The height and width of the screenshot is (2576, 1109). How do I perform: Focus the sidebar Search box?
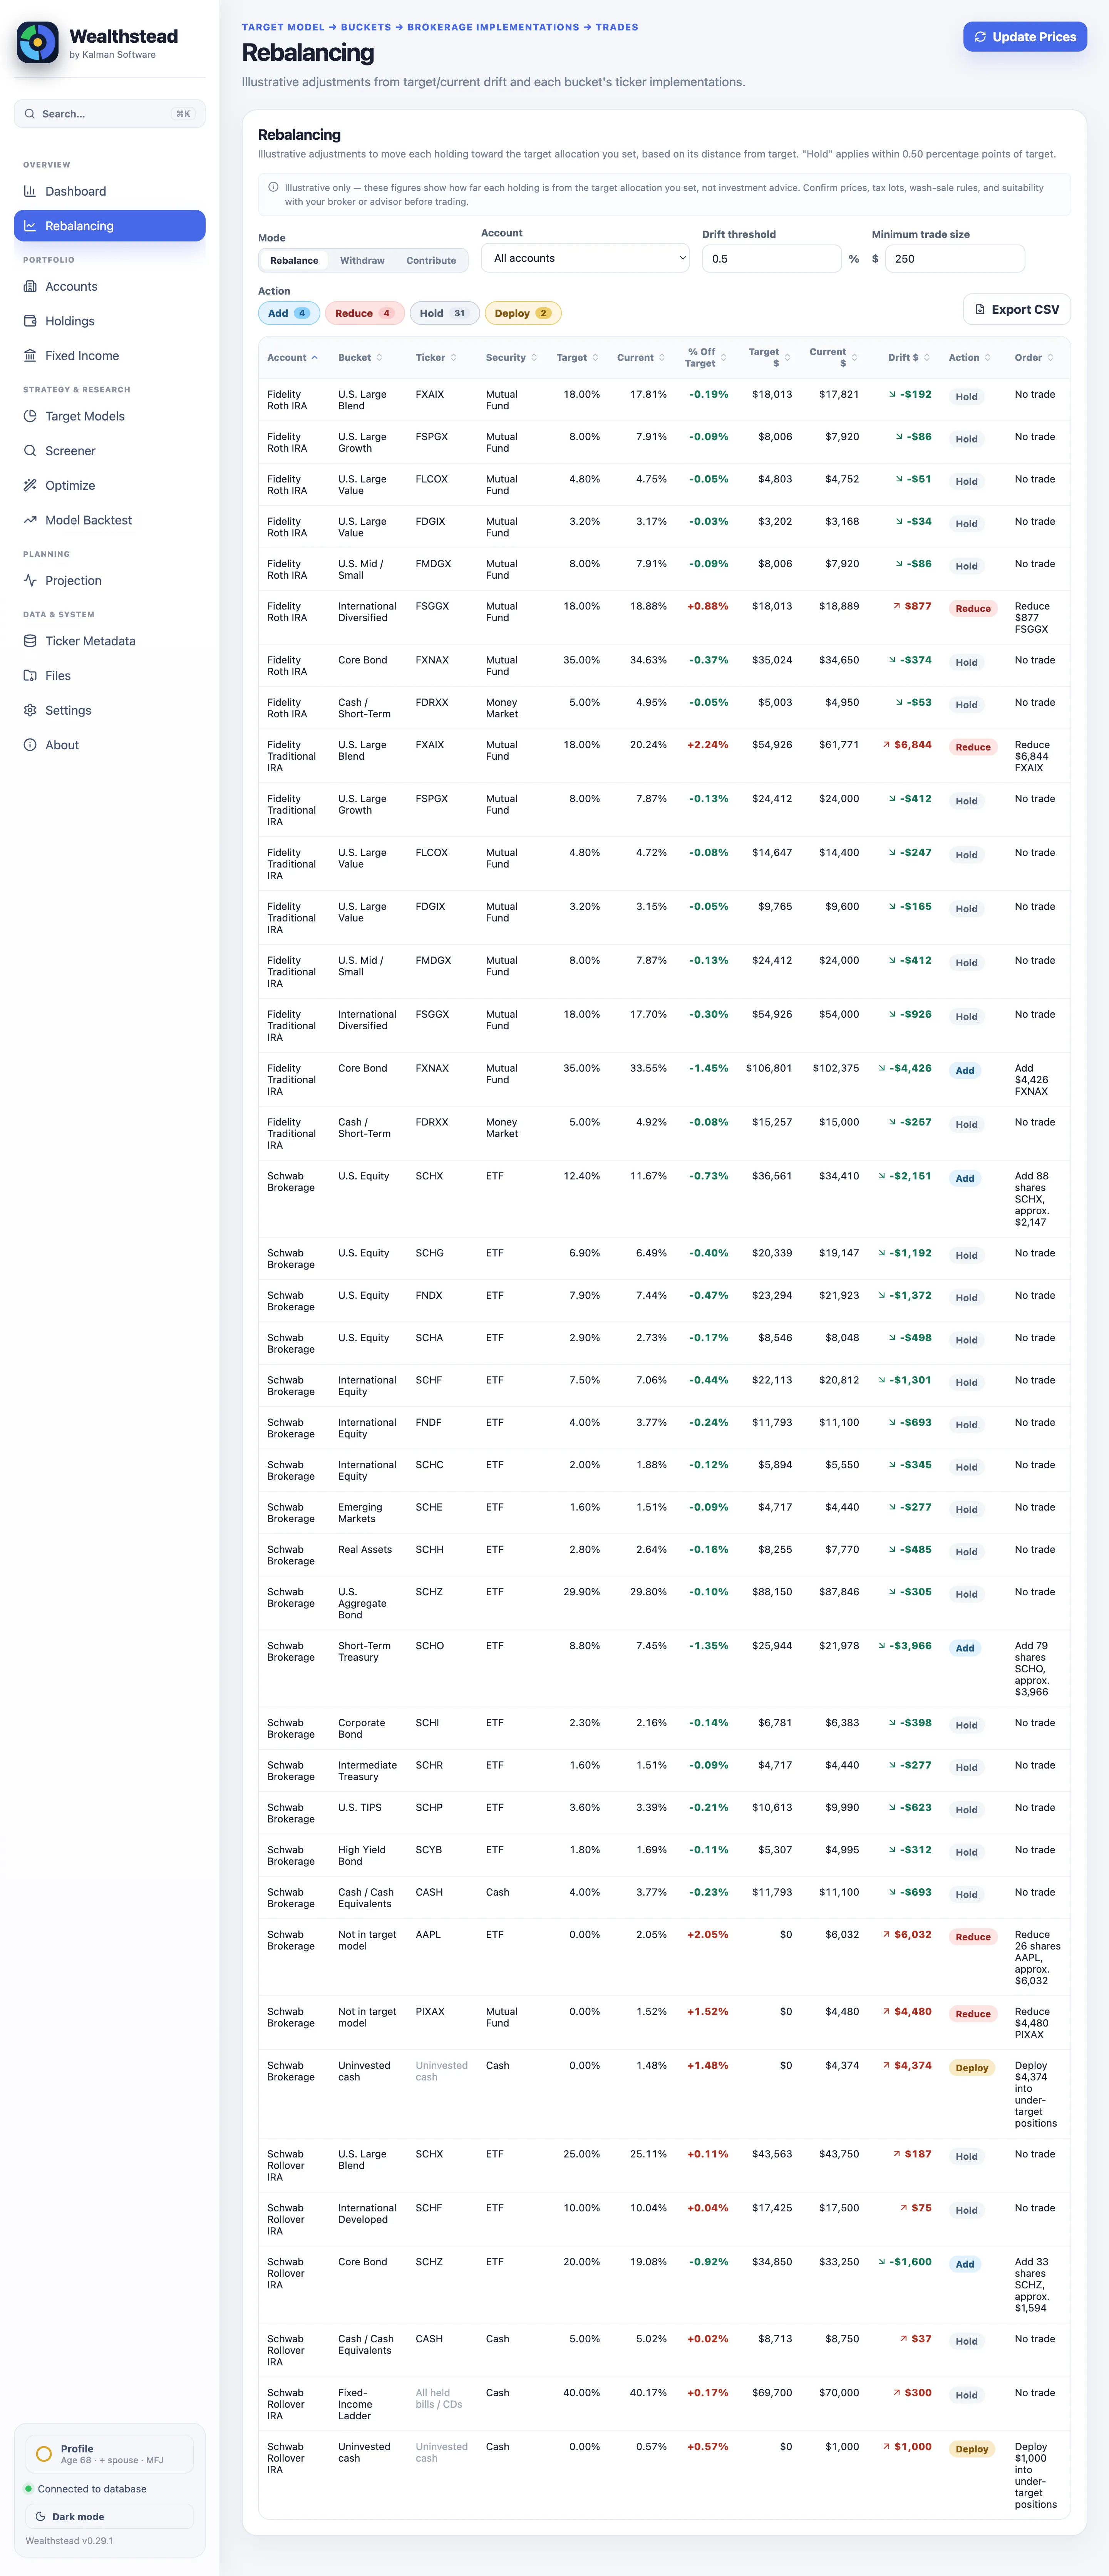coord(110,114)
